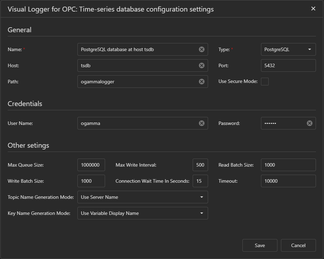324x259 pixels.
Task: Click into the Port field
Action: tap(288, 65)
